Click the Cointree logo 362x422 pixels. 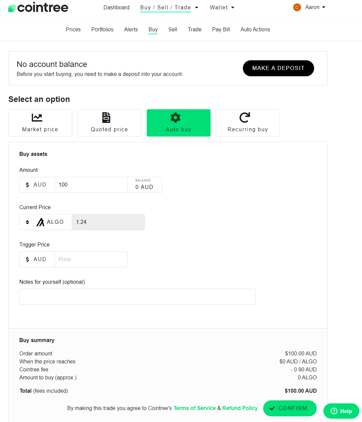point(38,7)
